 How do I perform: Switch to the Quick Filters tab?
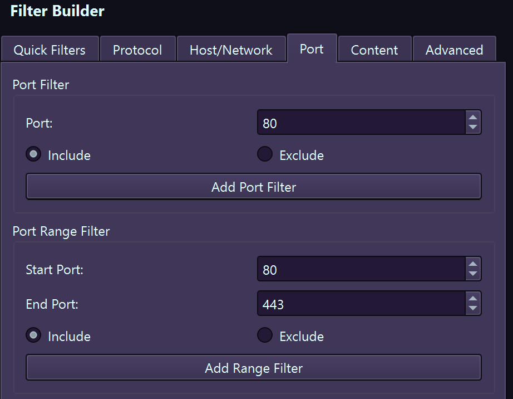(x=50, y=49)
